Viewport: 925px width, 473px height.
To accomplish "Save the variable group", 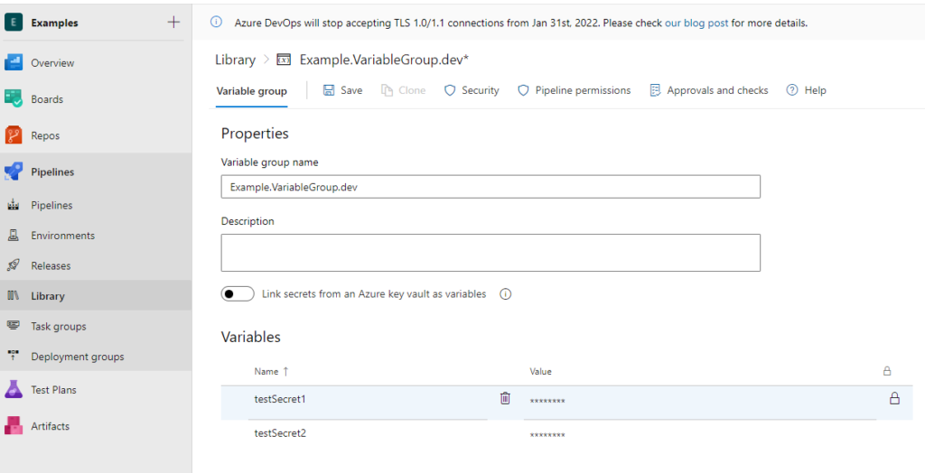I will 342,90.
